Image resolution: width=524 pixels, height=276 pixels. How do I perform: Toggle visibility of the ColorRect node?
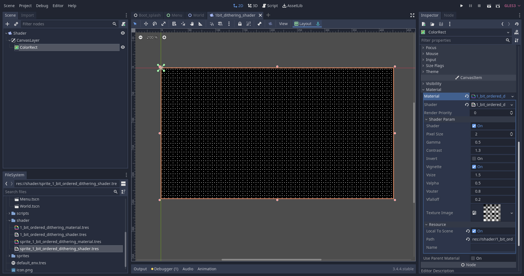(123, 47)
